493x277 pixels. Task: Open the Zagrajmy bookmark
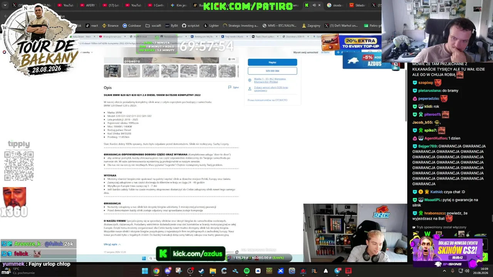311,26
